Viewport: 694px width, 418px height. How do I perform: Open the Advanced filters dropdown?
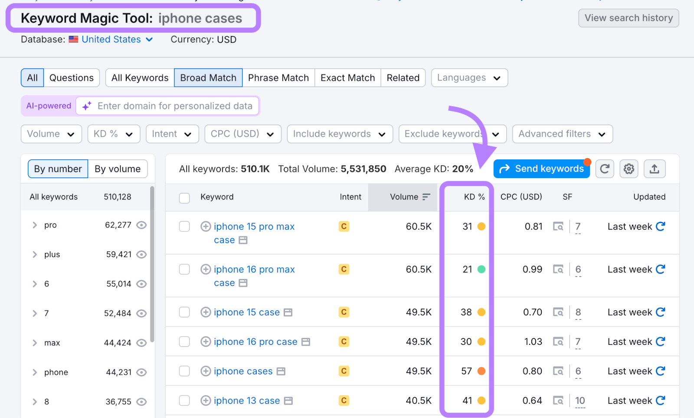pyautogui.click(x=562, y=134)
